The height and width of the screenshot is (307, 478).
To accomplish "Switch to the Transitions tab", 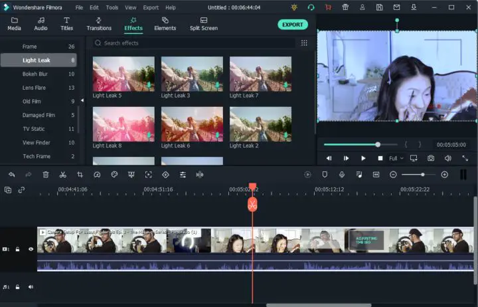I will (99, 24).
